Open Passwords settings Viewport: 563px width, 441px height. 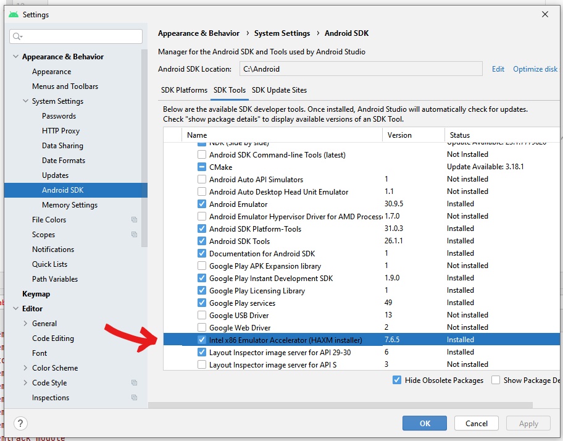[59, 116]
